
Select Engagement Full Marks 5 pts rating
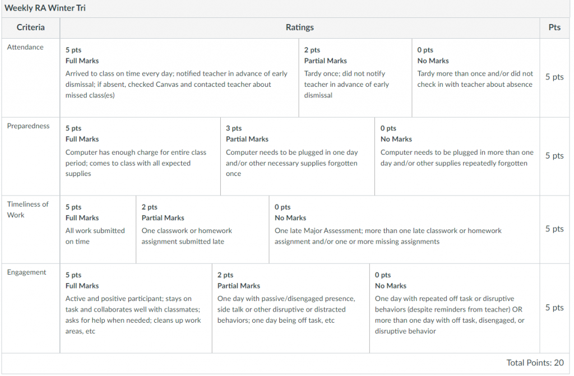point(136,308)
